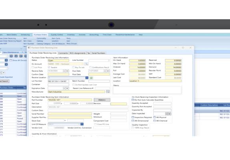Toggle Certifications Req'd checkbox
This screenshot has width=230, height=160.
[x=90, y=67]
